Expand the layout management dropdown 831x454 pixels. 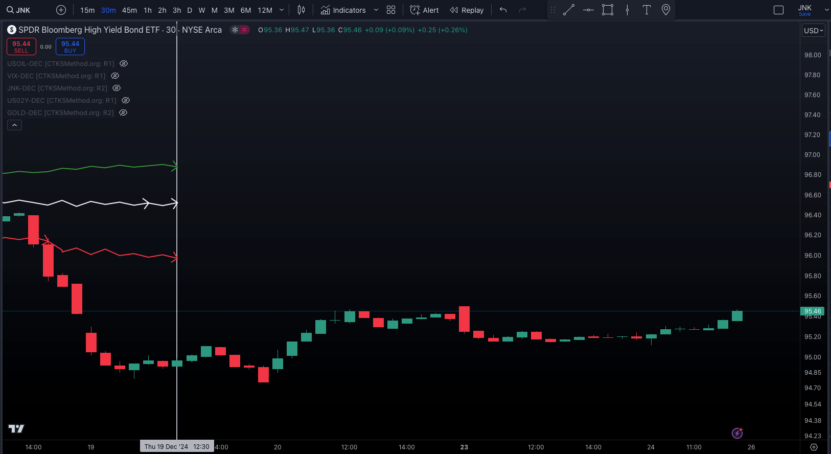[x=826, y=10]
